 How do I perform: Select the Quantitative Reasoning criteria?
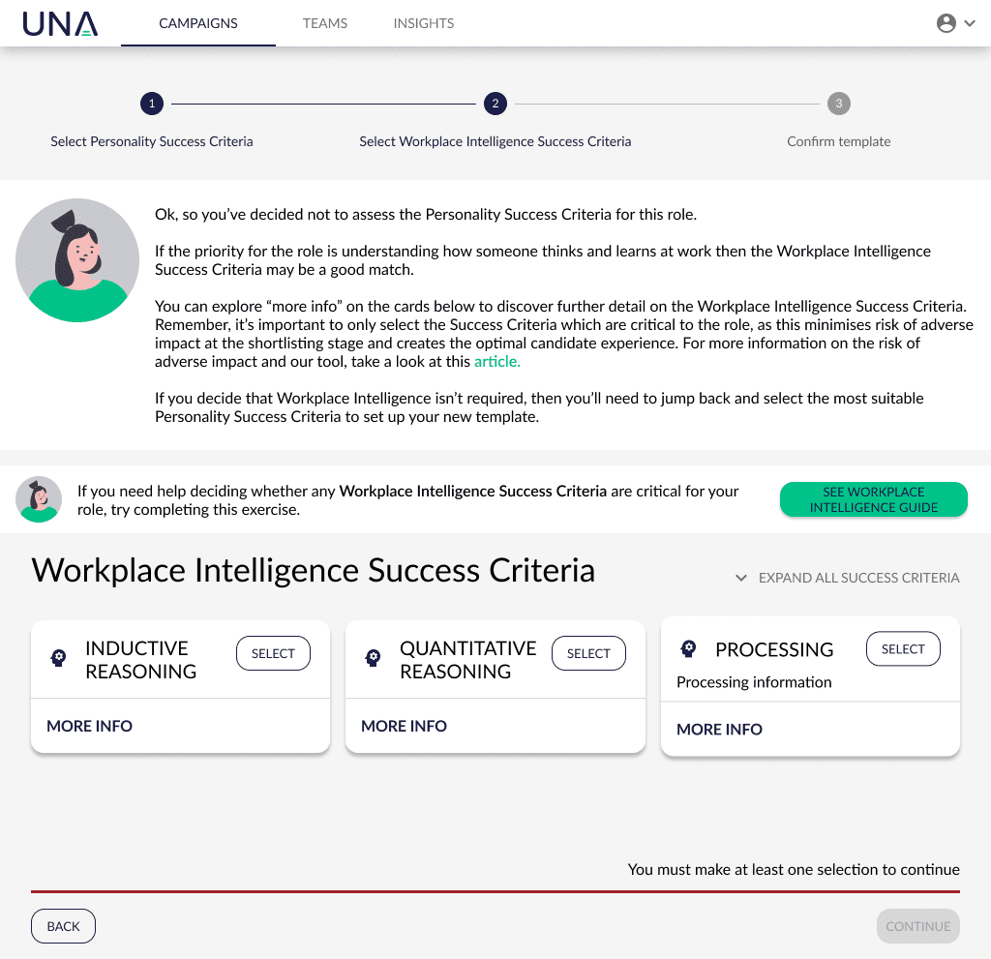click(588, 653)
